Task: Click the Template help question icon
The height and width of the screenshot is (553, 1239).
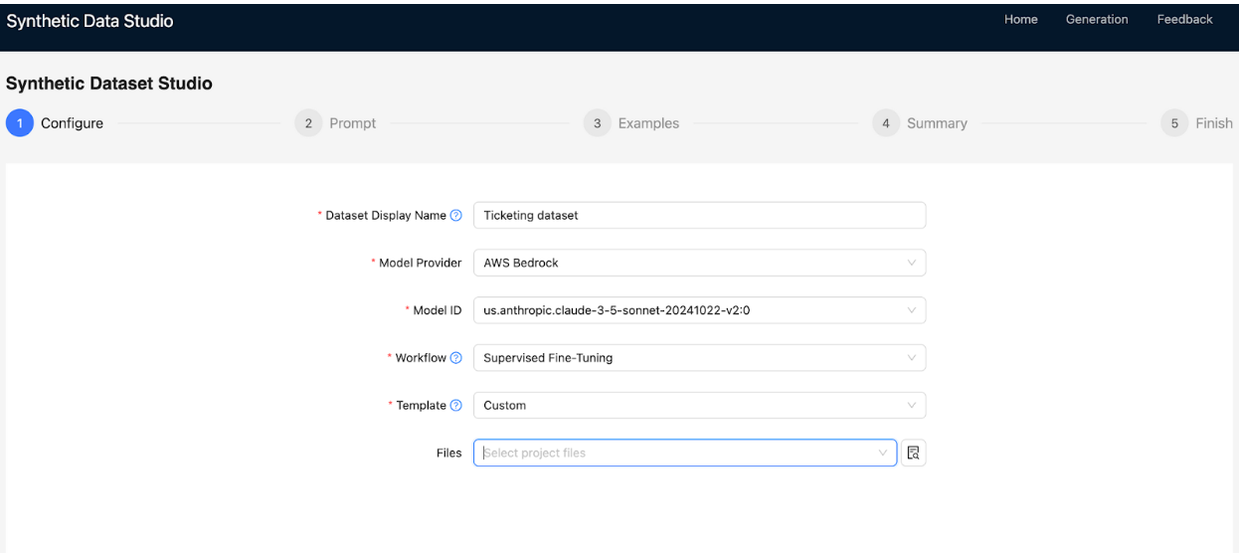Action: click(456, 406)
